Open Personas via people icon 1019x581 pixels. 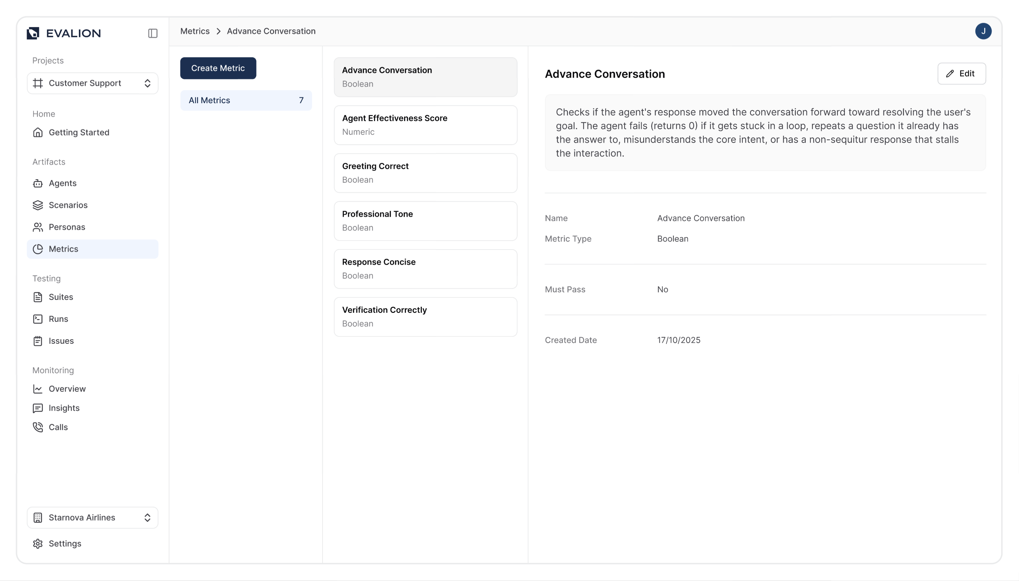pos(38,227)
